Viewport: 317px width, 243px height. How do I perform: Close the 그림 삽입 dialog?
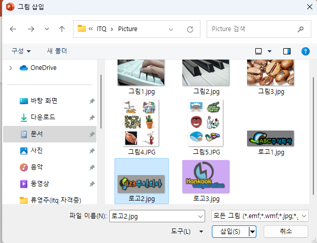pyautogui.click(x=309, y=7)
